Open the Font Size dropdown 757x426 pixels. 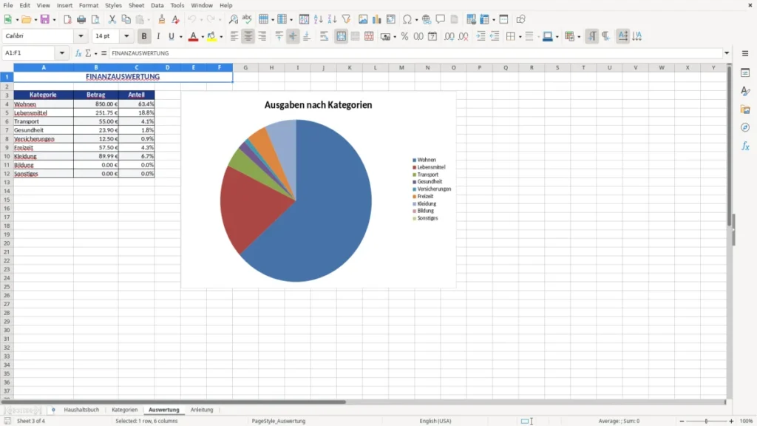coord(126,35)
